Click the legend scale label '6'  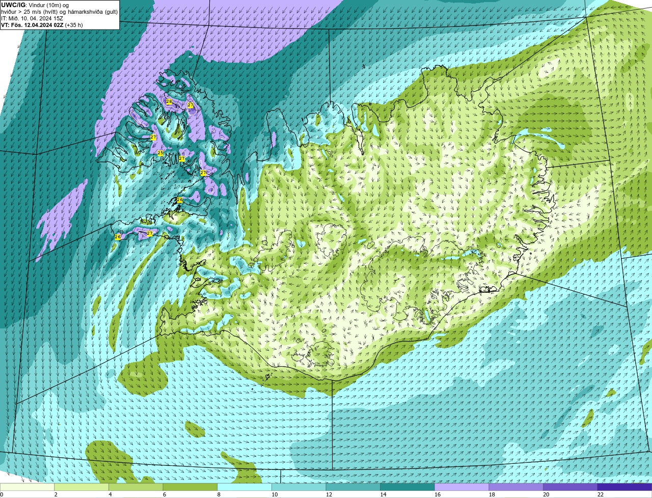coord(164,494)
